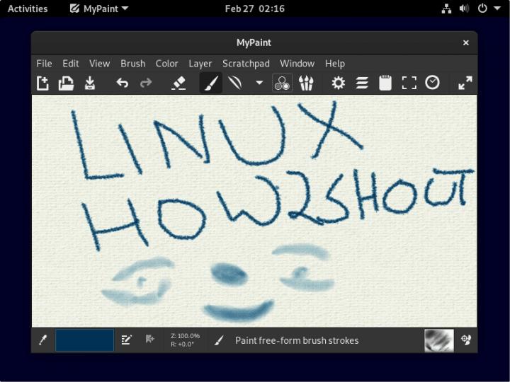This screenshot has width=510, height=382.
Task: Click the edit lines pencil icon in status bar
Action: click(126, 340)
